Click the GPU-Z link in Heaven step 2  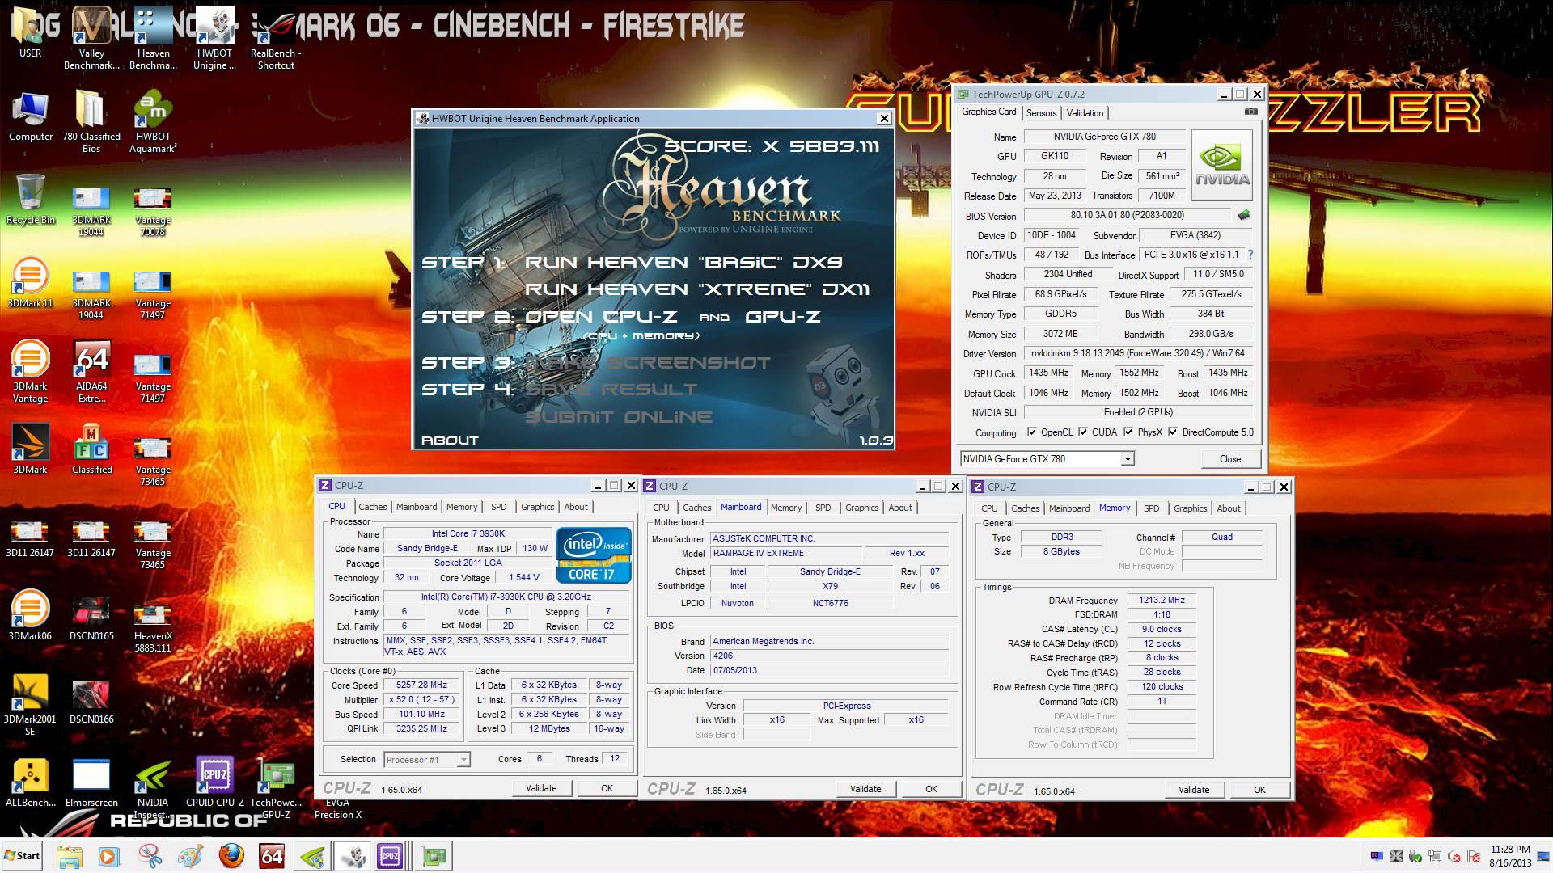[783, 317]
